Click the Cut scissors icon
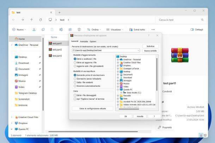This screenshot has width=215, height=143. 34,30
